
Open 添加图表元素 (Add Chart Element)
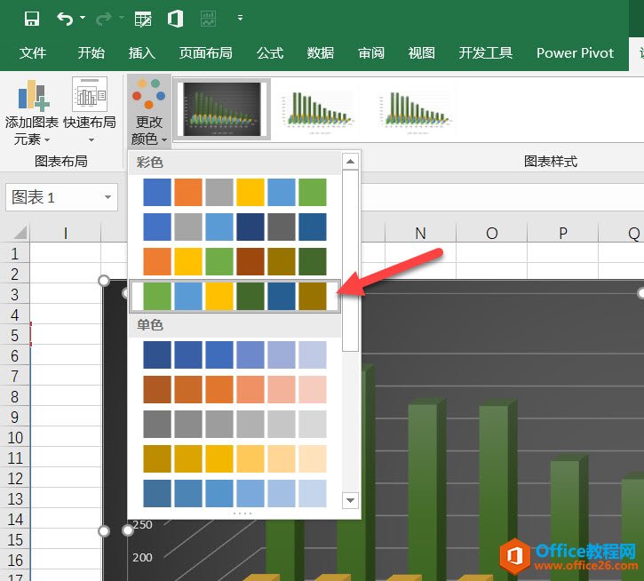[32, 113]
